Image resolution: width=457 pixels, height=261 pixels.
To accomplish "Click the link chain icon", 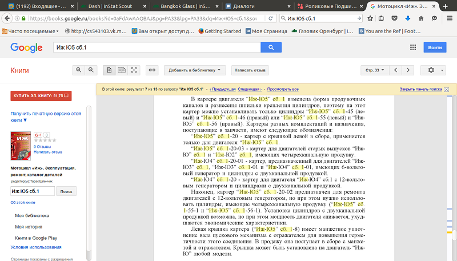I will [152, 70].
